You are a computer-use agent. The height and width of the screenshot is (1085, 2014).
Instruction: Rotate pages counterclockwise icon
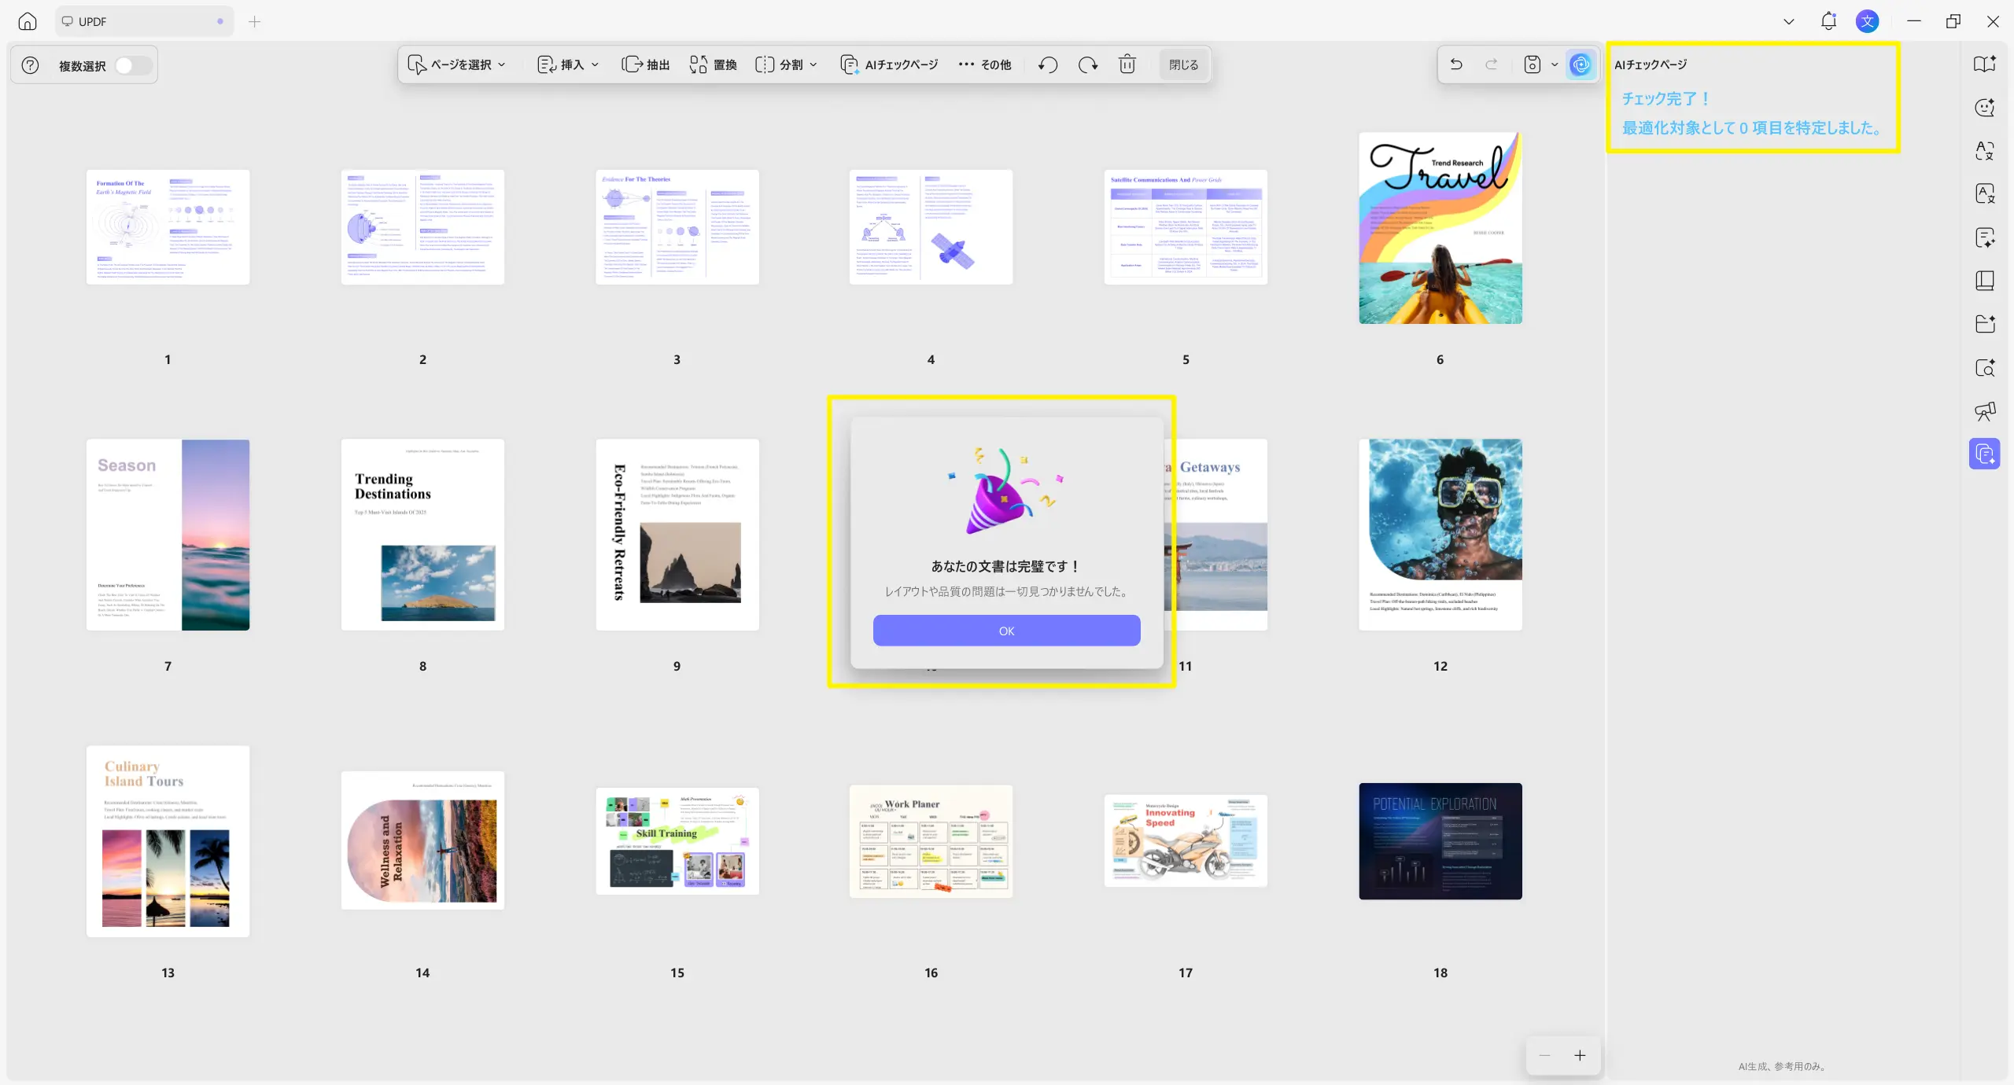click(1047, 64)
